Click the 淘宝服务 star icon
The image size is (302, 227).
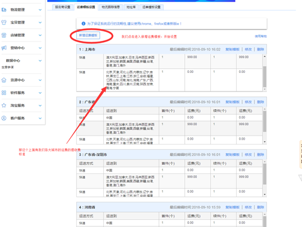pyautogui.click(x=4, y=105)
